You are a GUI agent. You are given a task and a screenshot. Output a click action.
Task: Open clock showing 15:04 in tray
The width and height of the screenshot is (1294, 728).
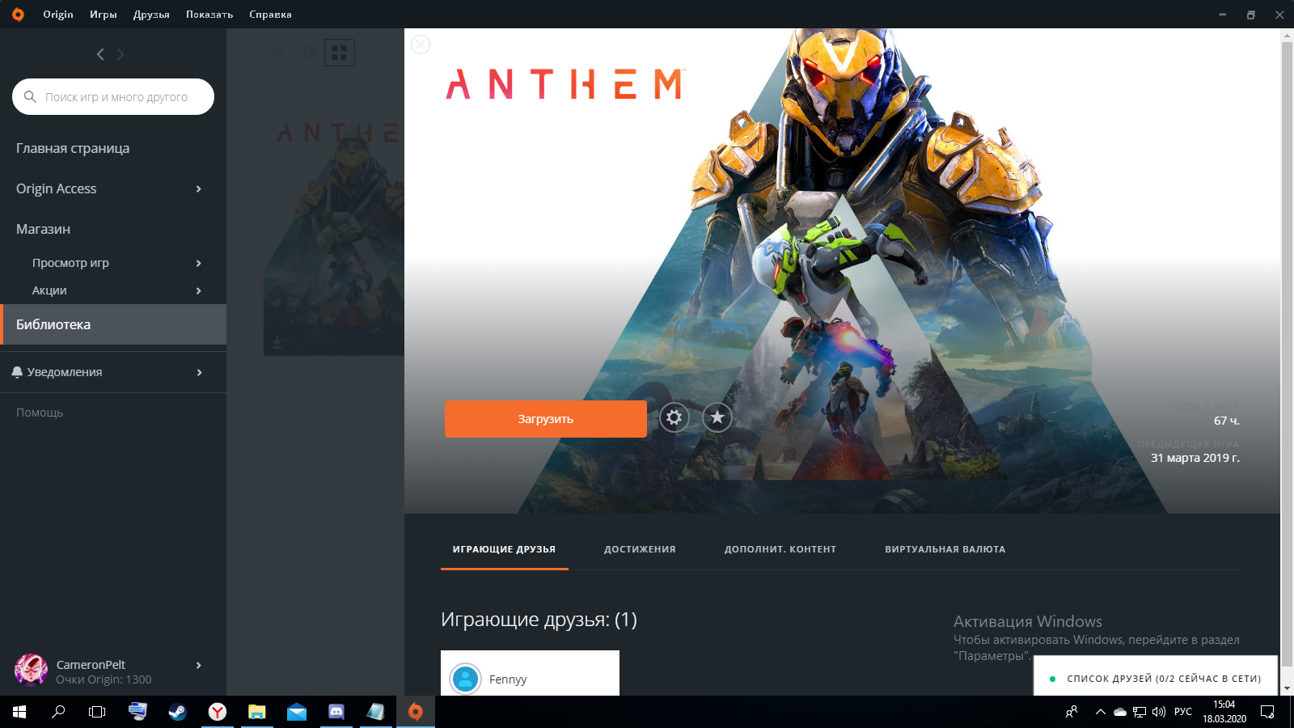(x=1224, y=712)
